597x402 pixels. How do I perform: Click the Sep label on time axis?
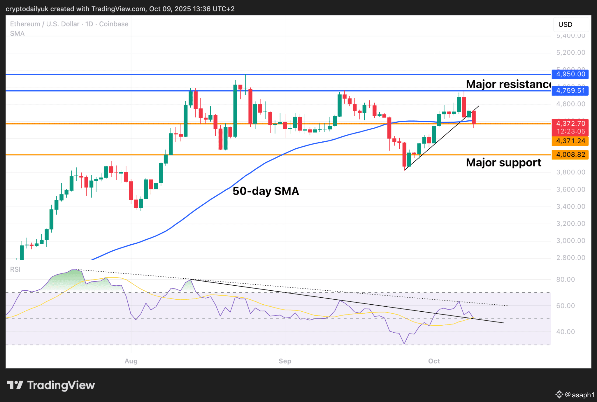tap(285, 361)
